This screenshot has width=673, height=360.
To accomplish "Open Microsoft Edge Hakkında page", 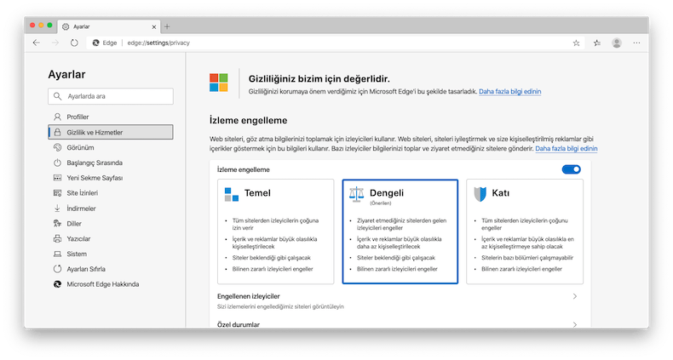I will point(102,284).
